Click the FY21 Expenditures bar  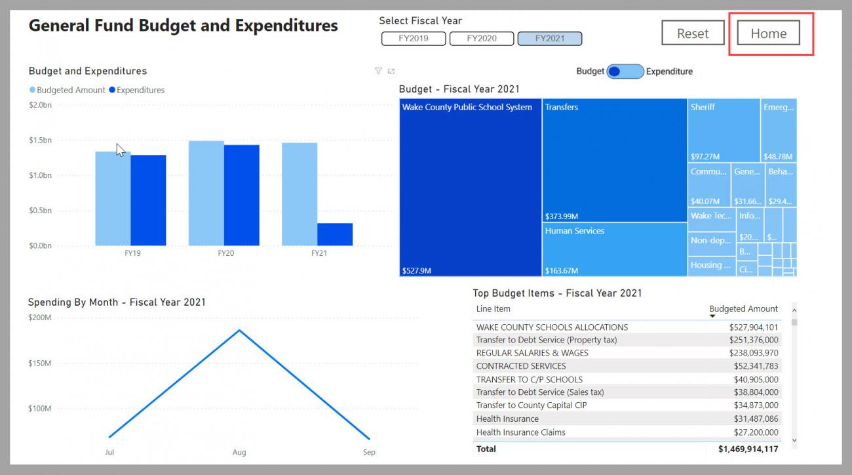(x=335, y=234)
